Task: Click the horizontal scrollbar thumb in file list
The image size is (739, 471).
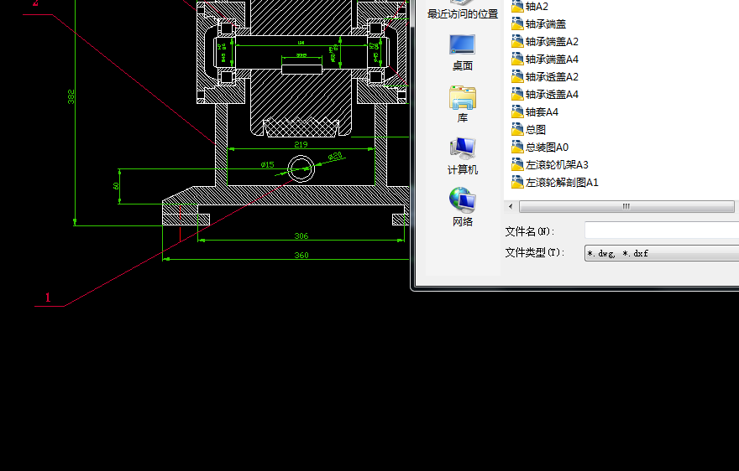Action: [626, 206]
